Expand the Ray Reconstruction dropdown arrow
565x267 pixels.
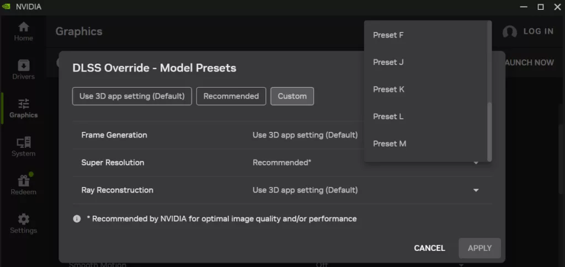click(x=476, y=190)
